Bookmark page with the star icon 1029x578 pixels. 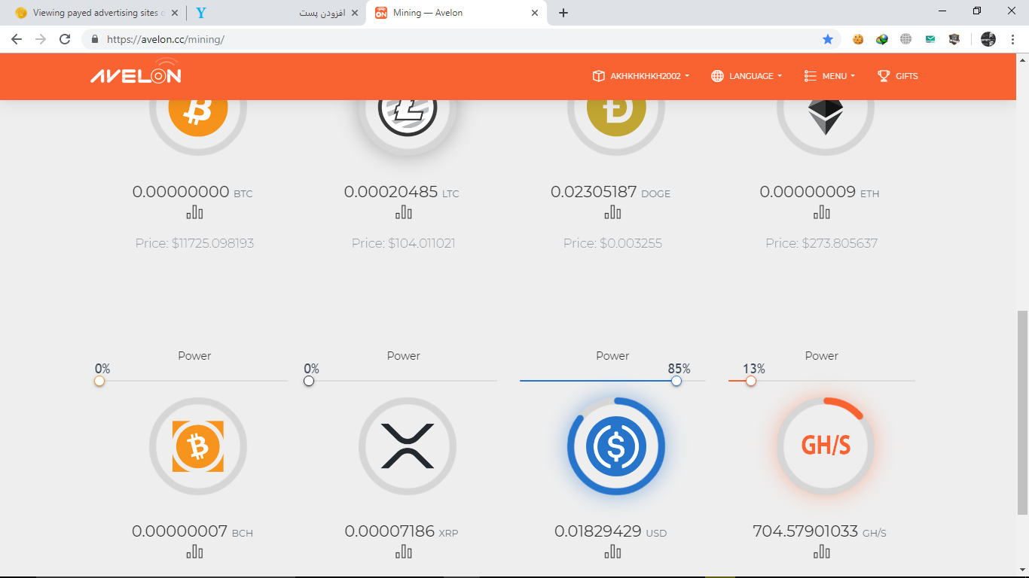(828, 39)
